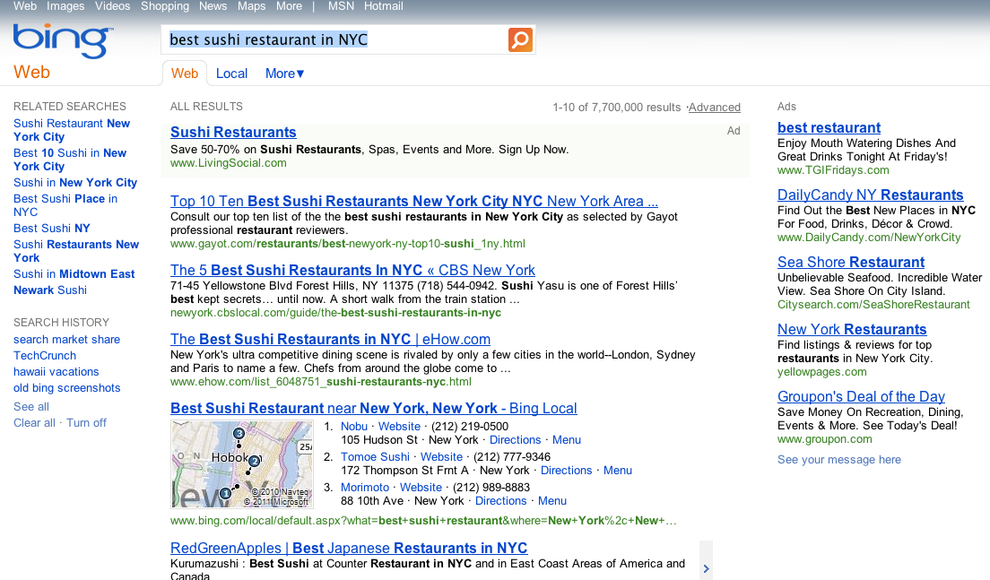Image resolution: width=990 pixels, height=580 pixels.
Task: Open the Advanced search options
Action: coord(714,107)
